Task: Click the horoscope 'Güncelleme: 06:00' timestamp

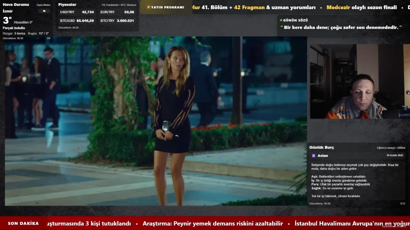Action: [x=320, y=203]
